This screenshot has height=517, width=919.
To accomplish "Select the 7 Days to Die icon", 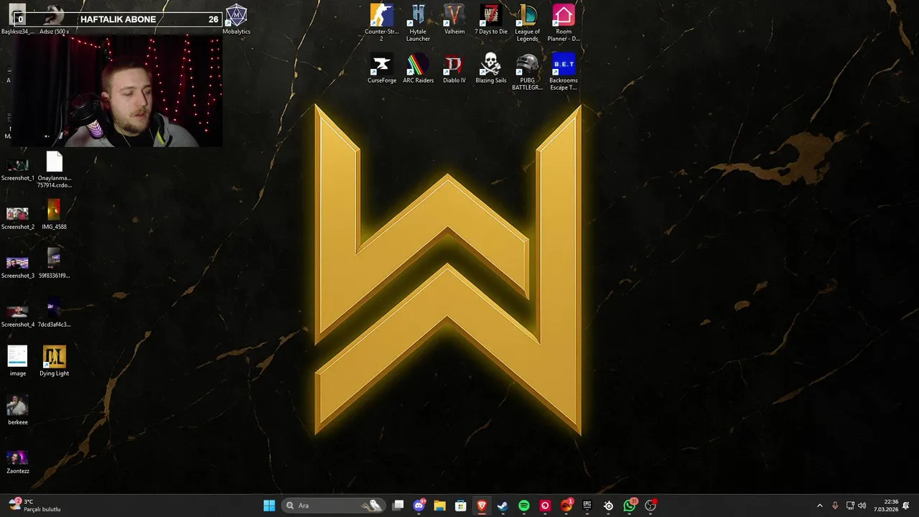I will point(490,19).
